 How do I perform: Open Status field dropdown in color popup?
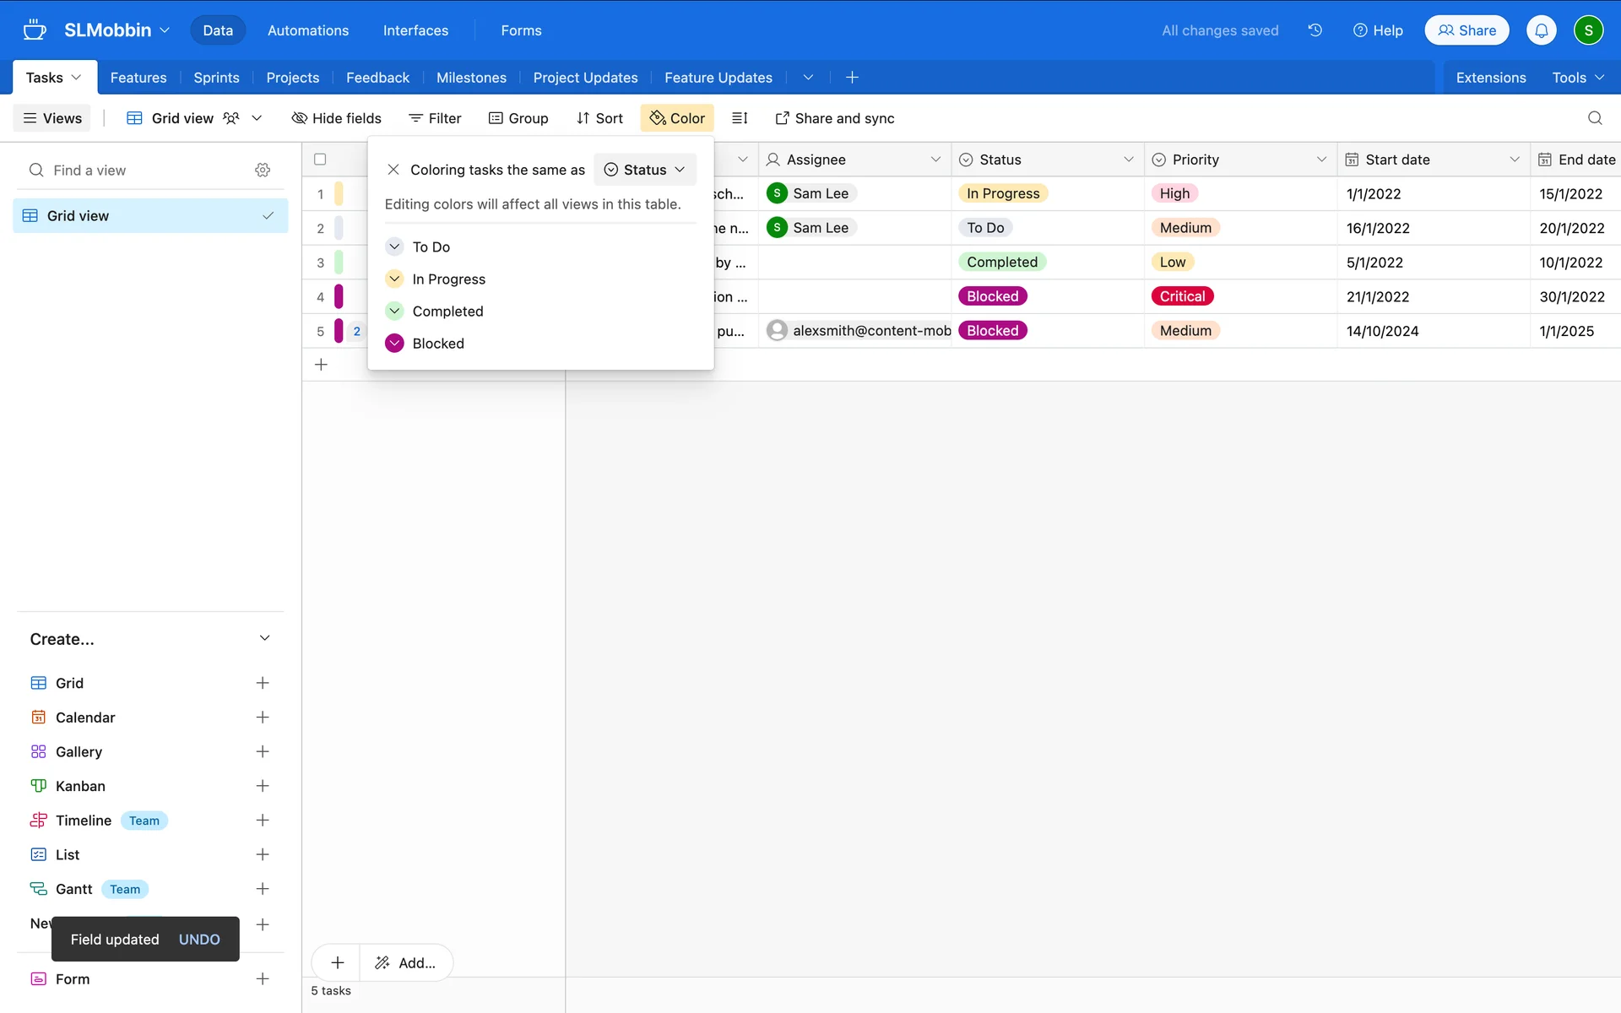point(645,170)
